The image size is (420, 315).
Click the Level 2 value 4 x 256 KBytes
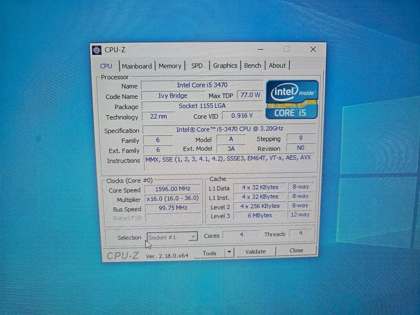(260, 206)
